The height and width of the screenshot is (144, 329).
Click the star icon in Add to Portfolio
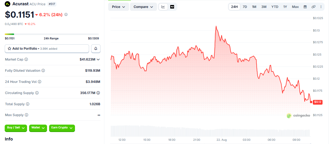click(x=9, y=48)
